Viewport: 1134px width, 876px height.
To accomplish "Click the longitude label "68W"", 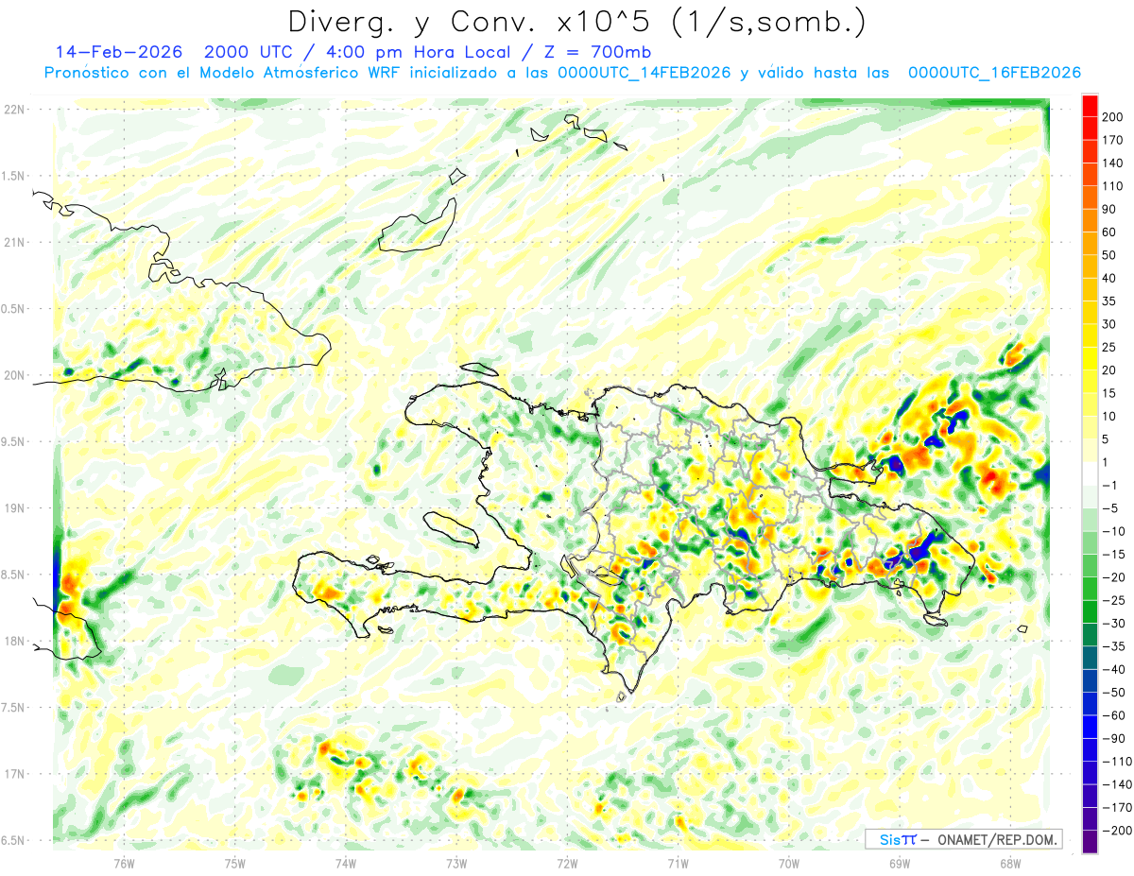I will pyautogui.click(x=1010, y=863).
